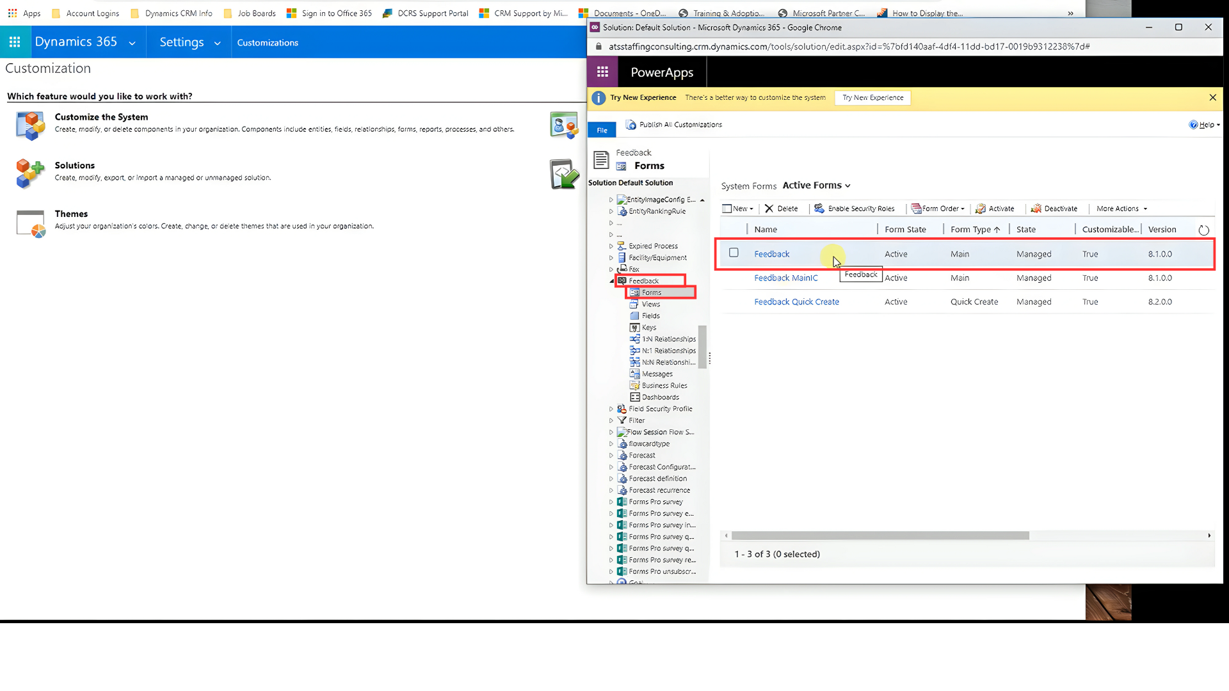Click the Deactivate form icon

(x=1036, y=209)
